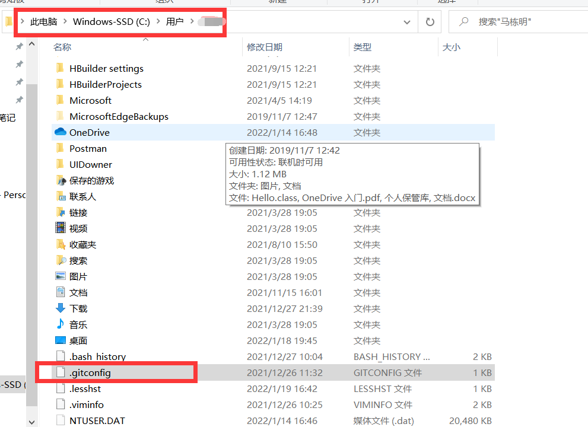Open the 音乐 music note folder icon

click(59, 324)
